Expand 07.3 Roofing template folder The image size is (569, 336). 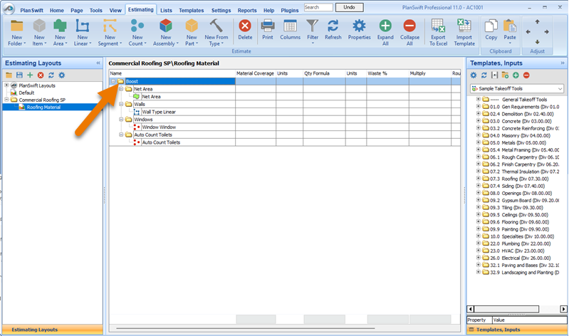(x=479, y=179)
